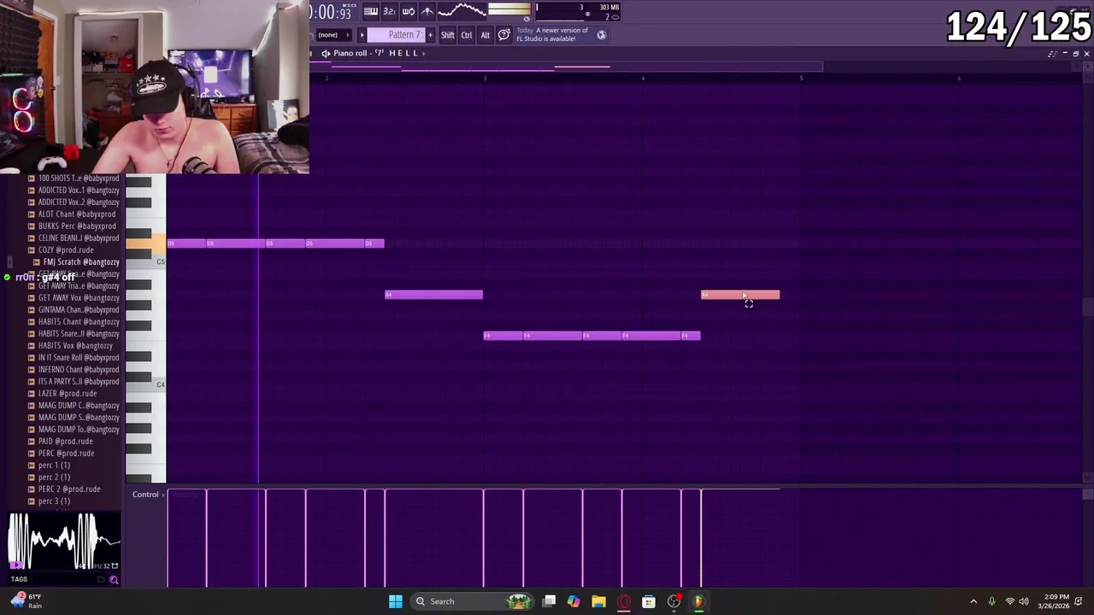This screenshot has width=1094, height=615.
Task: Click the sample waveform preview
Action: [x=64, y=541]
